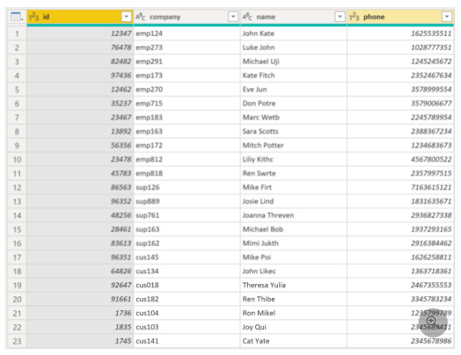Click name cell Theresa Yulia
This screenshot has width=461, height=355.
tap(294, 285)
